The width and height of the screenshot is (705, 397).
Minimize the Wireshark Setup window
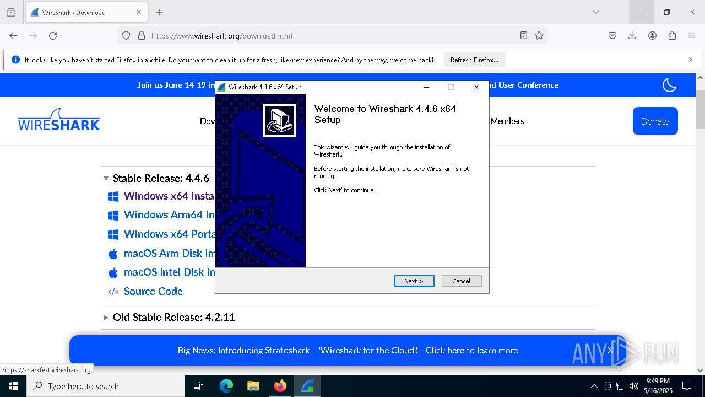click(426, 87)
